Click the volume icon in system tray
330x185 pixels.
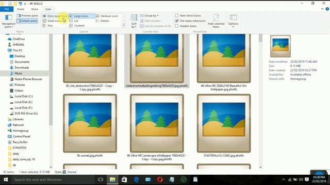coord(301,179)
